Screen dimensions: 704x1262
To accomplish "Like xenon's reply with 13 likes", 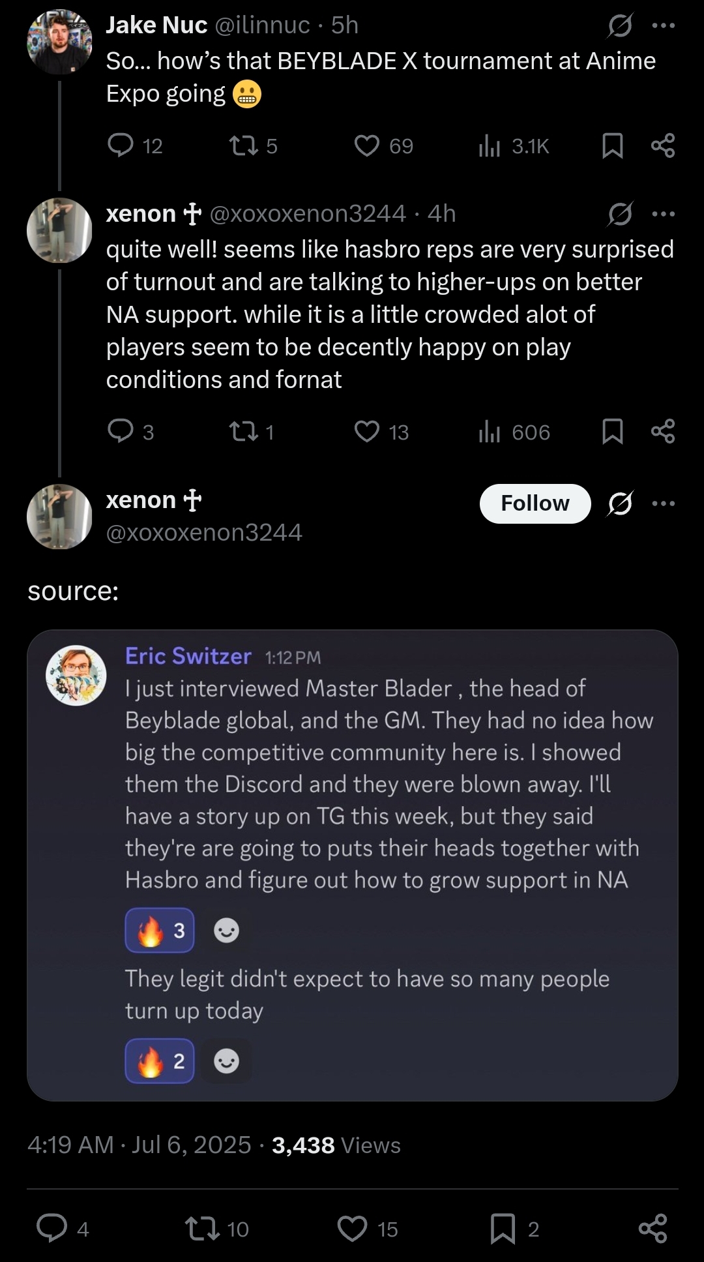I will click(x=367, y=432).
